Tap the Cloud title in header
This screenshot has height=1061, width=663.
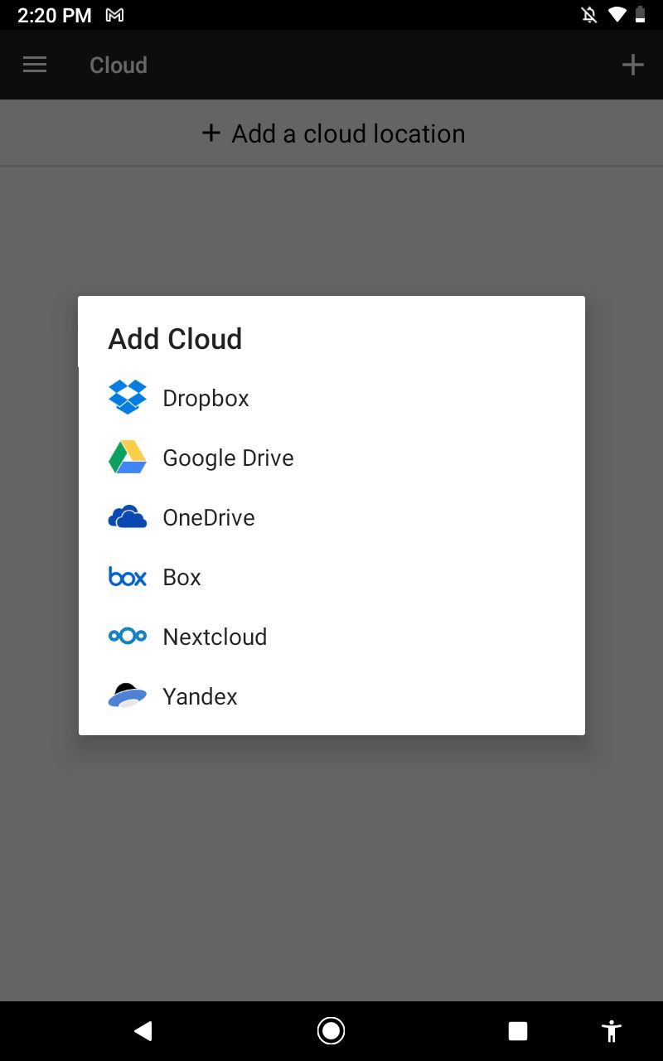(x=119, y=65)
